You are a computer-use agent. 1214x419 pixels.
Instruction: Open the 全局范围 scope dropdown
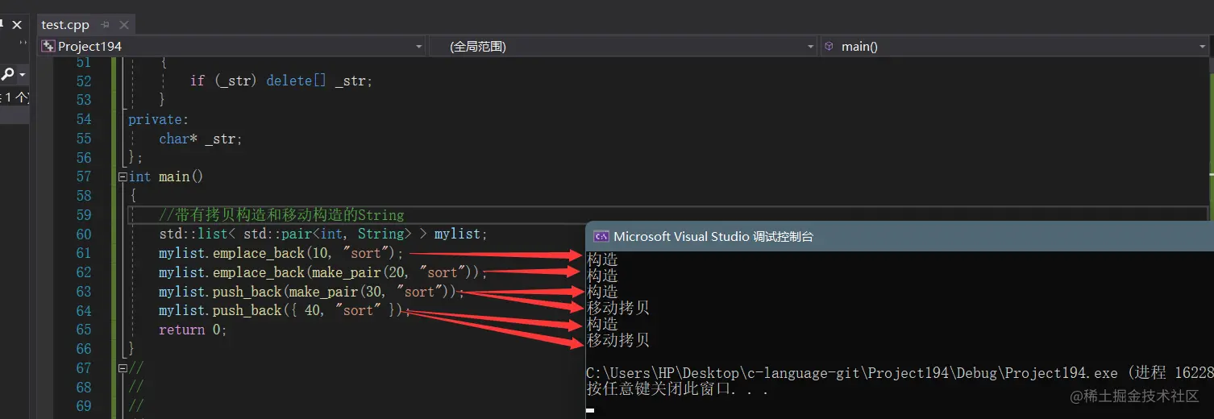pyautogui.click(x=811, y=47)
